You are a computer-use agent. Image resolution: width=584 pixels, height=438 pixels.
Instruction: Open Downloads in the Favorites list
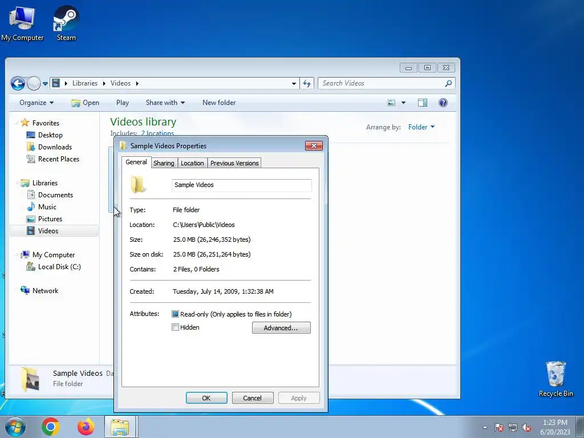pos(54,147)
